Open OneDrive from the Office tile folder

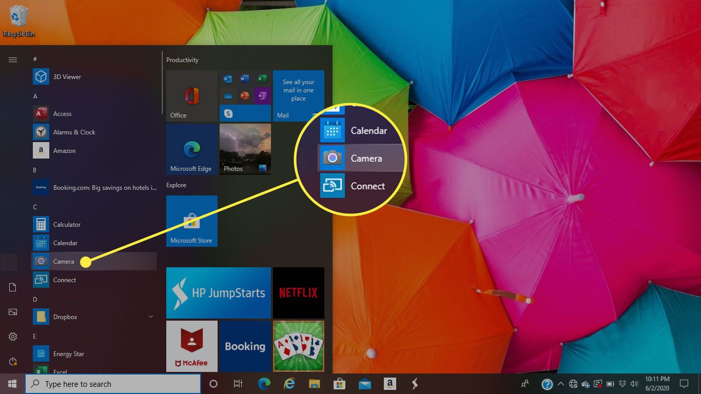(x=228, y=95)
